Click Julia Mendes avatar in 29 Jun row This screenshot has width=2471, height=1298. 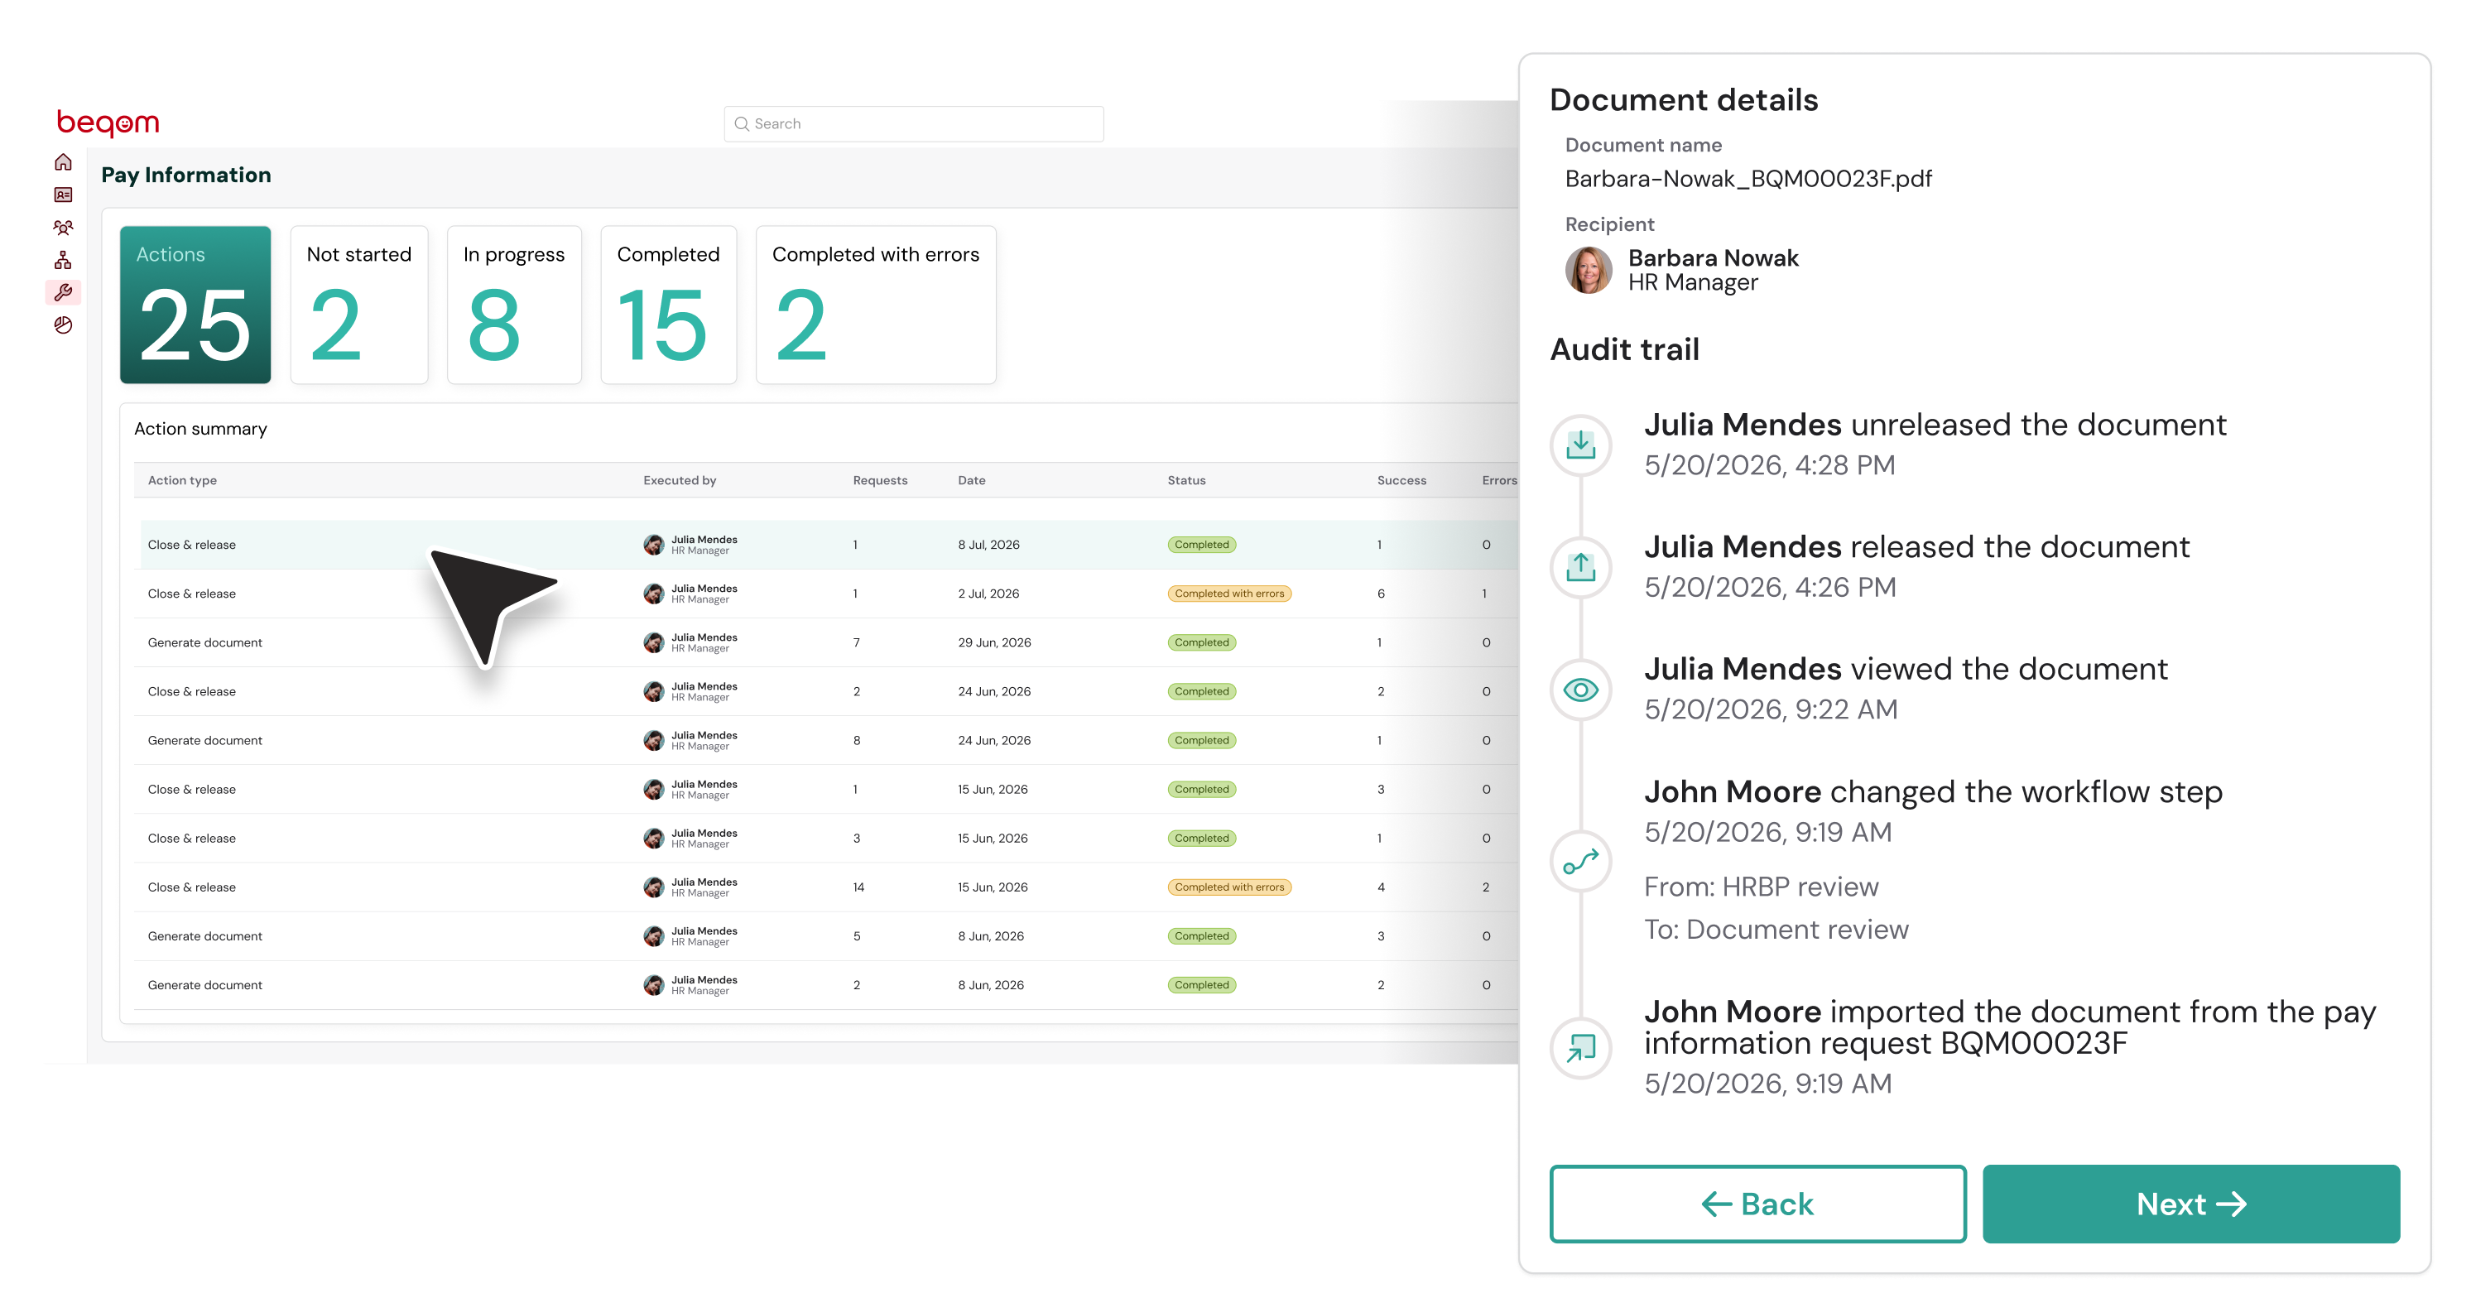click(x=653, y=642)
